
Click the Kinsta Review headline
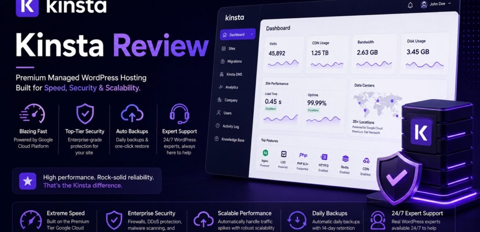(x=112, y=45)
